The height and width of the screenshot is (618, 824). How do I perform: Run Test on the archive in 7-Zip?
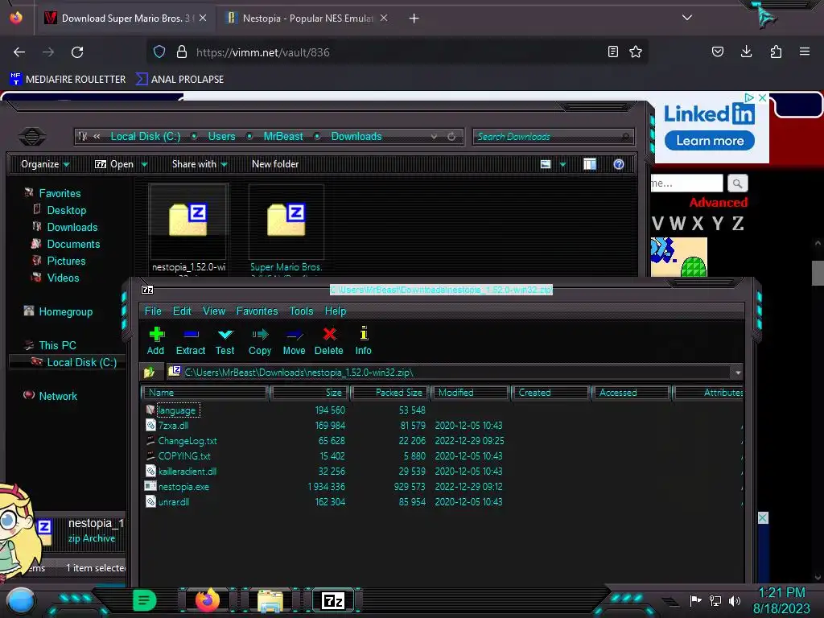point(225,341)
